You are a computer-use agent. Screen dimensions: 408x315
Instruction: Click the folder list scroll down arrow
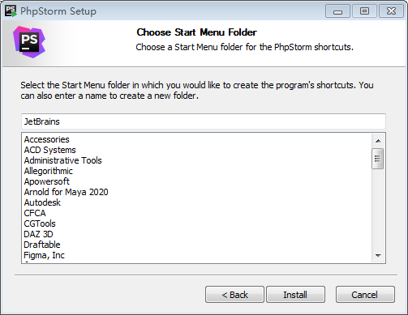(378, 255)
